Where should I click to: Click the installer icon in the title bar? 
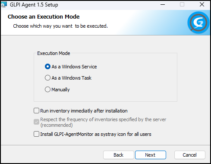point(4,5)
